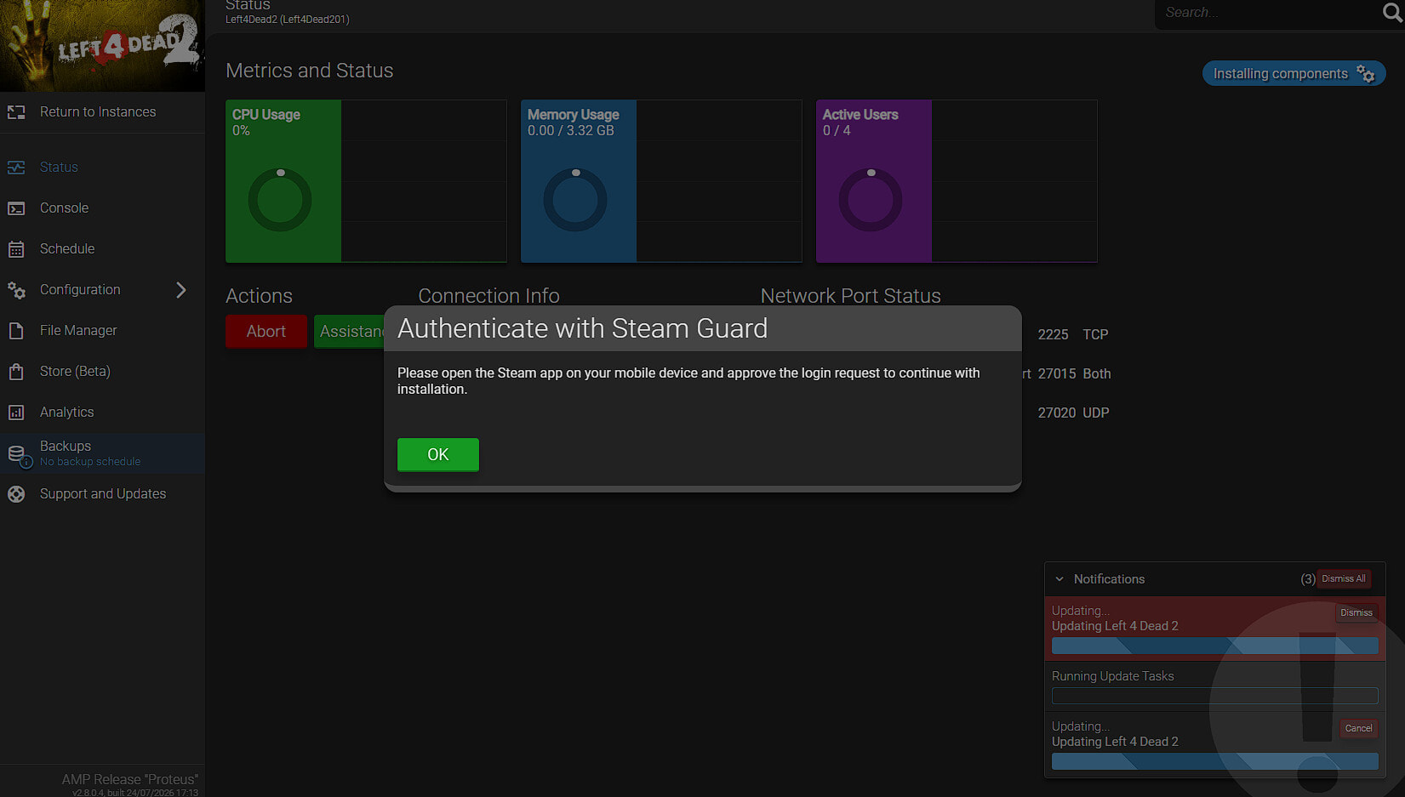Click the 'Connection Info' heading
The height and width of the screenshot is (797, 1405).
tap(488, 296)
